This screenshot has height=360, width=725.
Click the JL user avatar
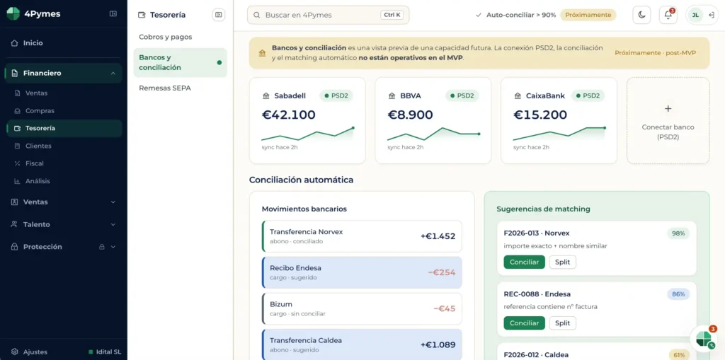[695, 16]
